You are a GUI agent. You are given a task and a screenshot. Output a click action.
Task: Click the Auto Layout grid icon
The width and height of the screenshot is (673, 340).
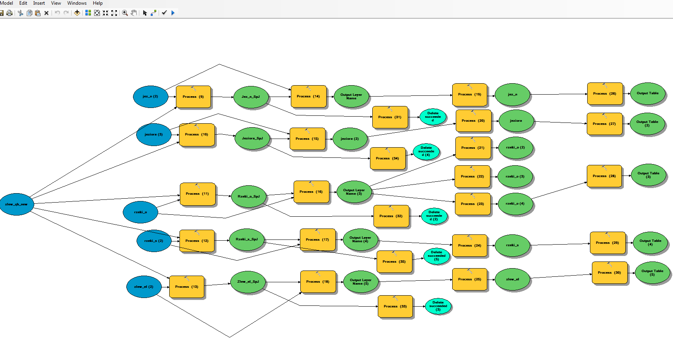coord(88,13)
